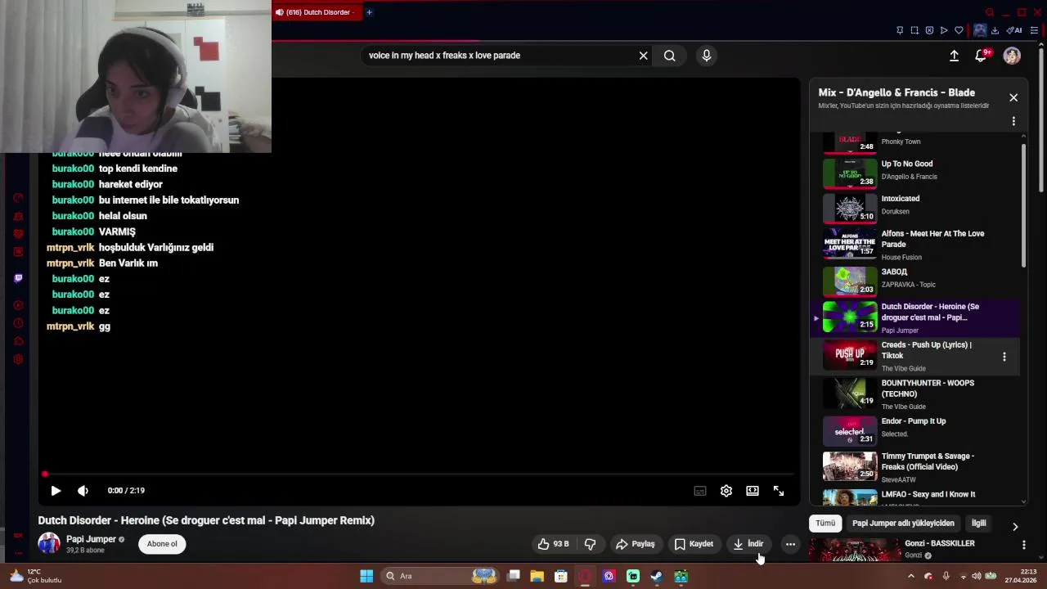This screenshot has height=589, width=1047.
Task: Select the Papi Jumper adlı yükleyiciden chip
Action: tap(903, 524)
